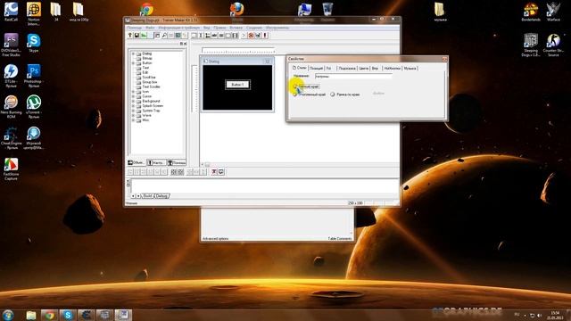Expand the Icon tree node
Viewport: 571px width, 321px height.
(133, 92)
